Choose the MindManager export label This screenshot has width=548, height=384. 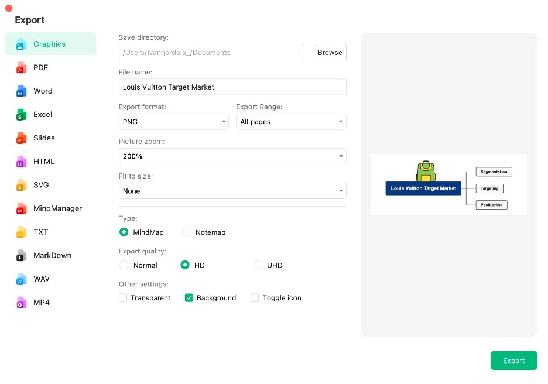coord(57,208)
